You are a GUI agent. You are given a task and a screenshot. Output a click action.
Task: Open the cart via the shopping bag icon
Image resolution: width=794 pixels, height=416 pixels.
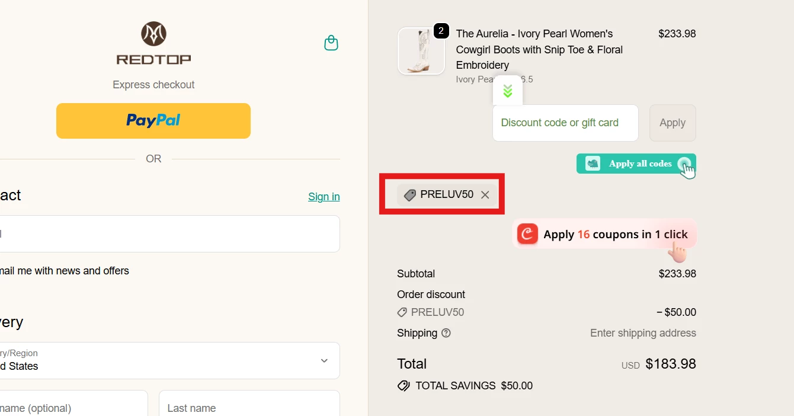pyautogui.click(x=331, y=42)
